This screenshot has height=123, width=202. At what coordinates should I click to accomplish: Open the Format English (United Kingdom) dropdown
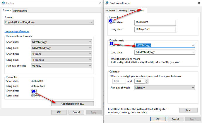tap(49, 22)
